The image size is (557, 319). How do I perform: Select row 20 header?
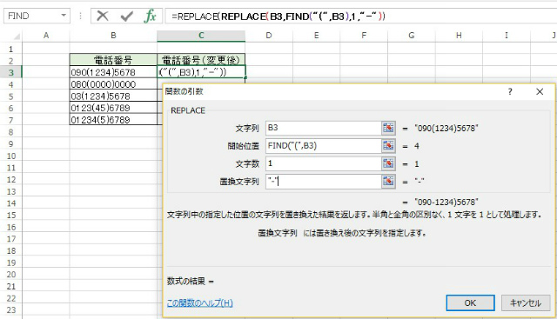click(x=11, y=275)
